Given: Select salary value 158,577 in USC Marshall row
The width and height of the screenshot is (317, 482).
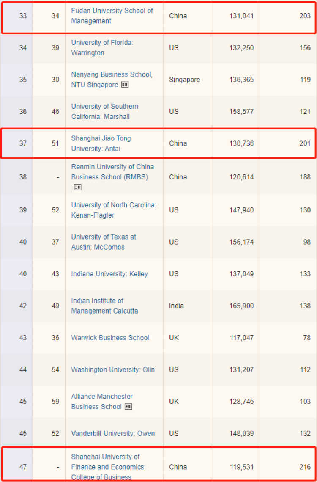Looking at the screenshot, I should pyautogui.click(x=241, y=112).
